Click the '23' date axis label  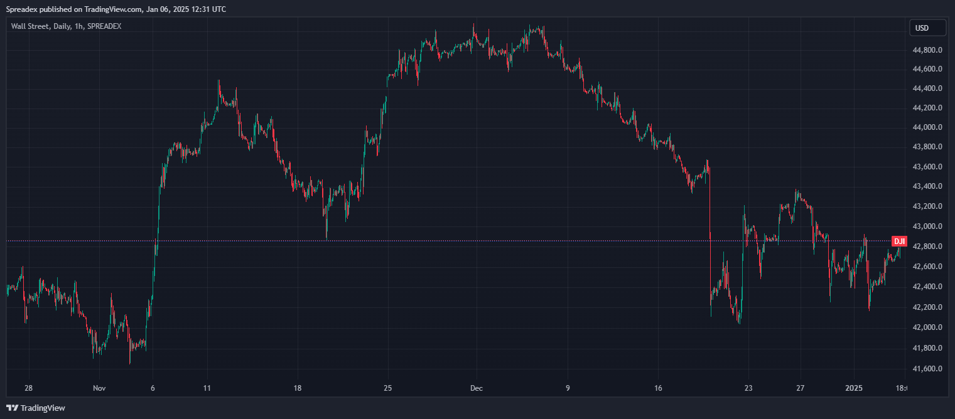click(x=748, y=388)
